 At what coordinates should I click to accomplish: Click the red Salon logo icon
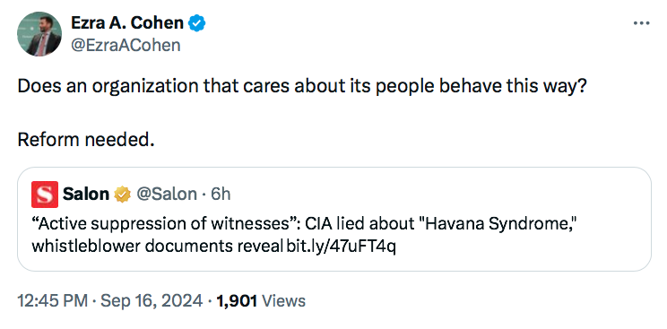45,195
